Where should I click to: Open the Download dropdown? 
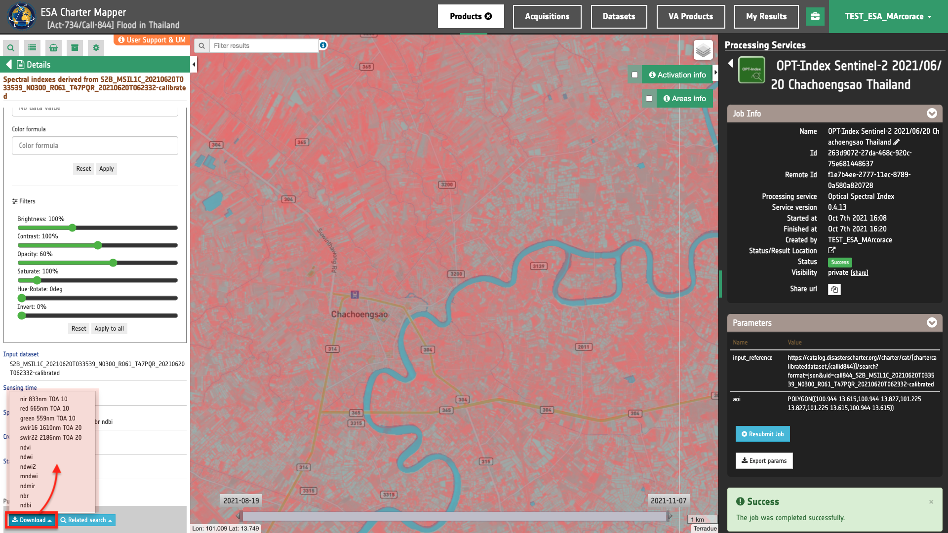pos(32,520)
